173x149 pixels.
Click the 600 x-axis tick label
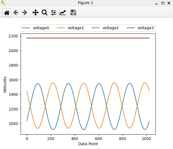click(99, 139)
